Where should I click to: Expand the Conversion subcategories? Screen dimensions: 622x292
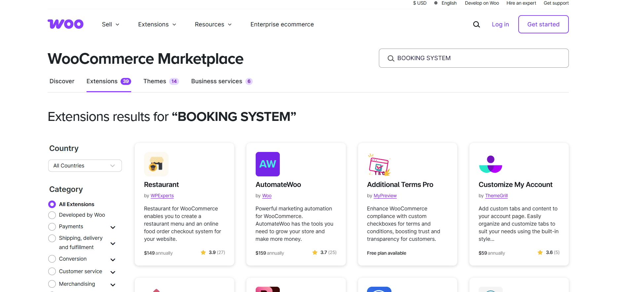pyautogui.click(x=113, y=260)
